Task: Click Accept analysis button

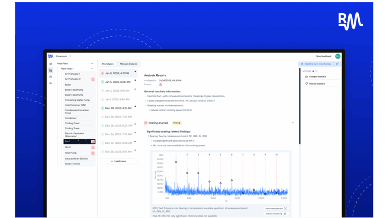Action: point(321,77)
